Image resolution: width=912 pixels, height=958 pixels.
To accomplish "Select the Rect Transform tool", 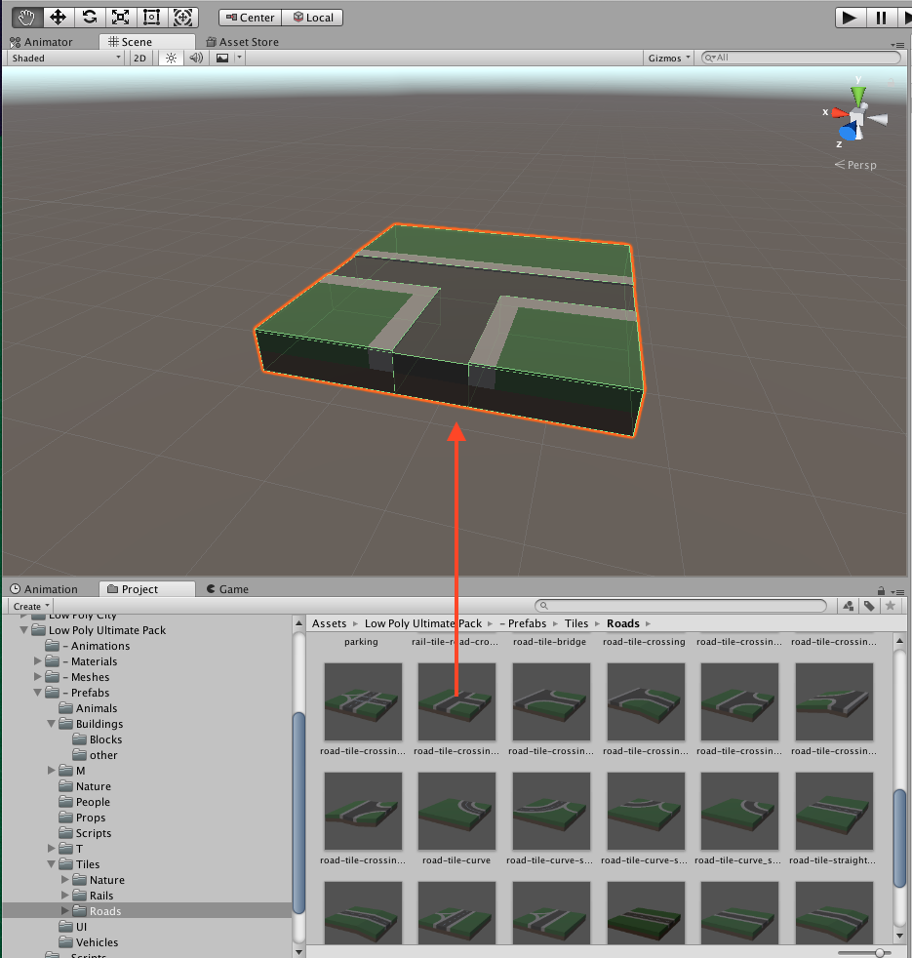I will tap(151, 17).
